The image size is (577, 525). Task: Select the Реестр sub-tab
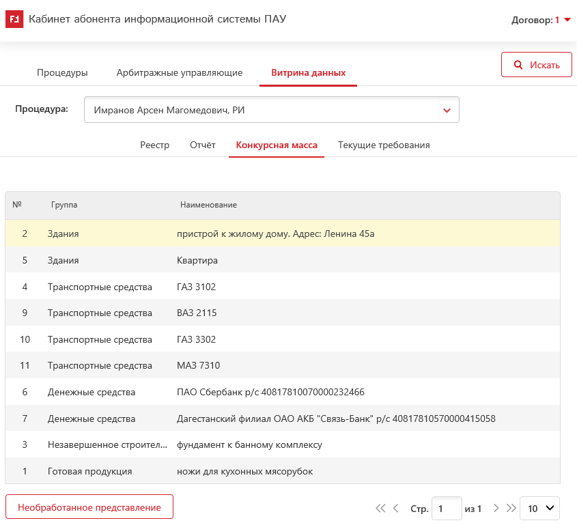[154, 145]
